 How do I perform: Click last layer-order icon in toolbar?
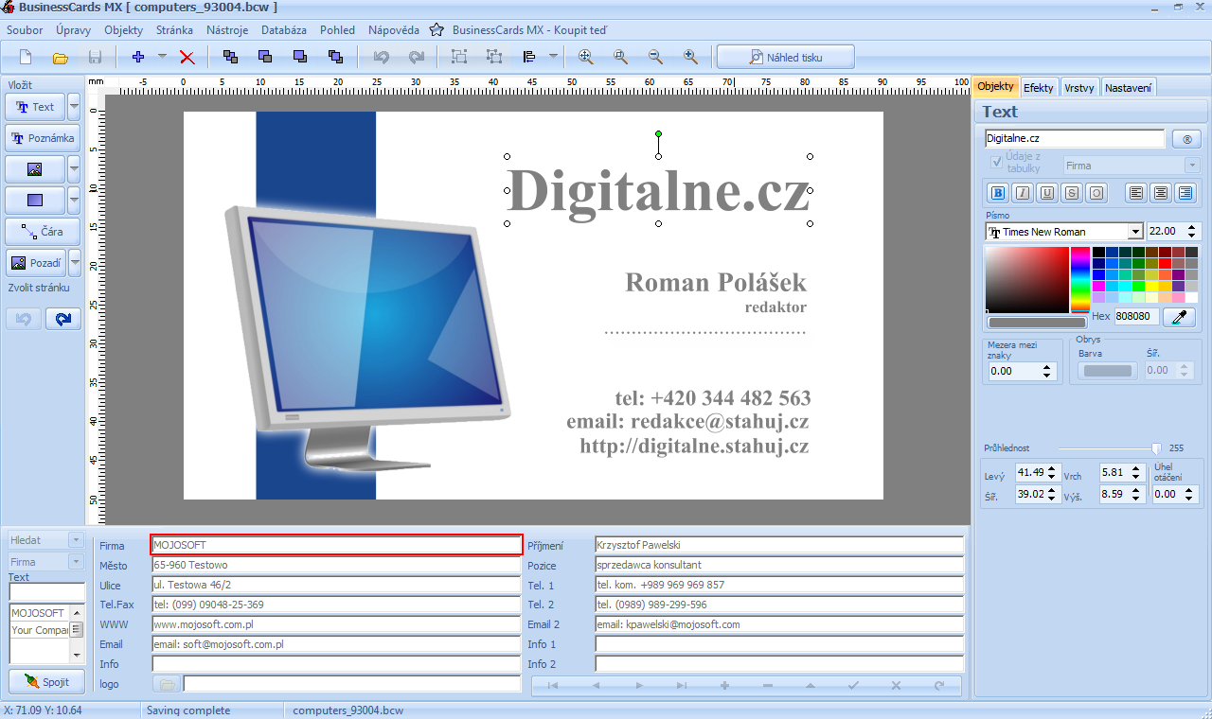pyautogui.click(x=335, y=57)
